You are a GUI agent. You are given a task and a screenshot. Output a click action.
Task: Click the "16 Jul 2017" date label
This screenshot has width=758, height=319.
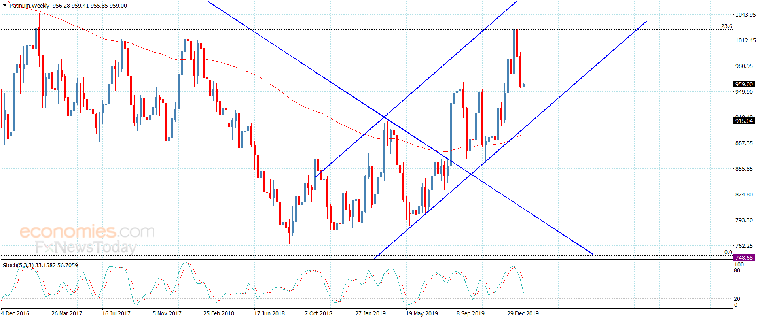[116, 313]
